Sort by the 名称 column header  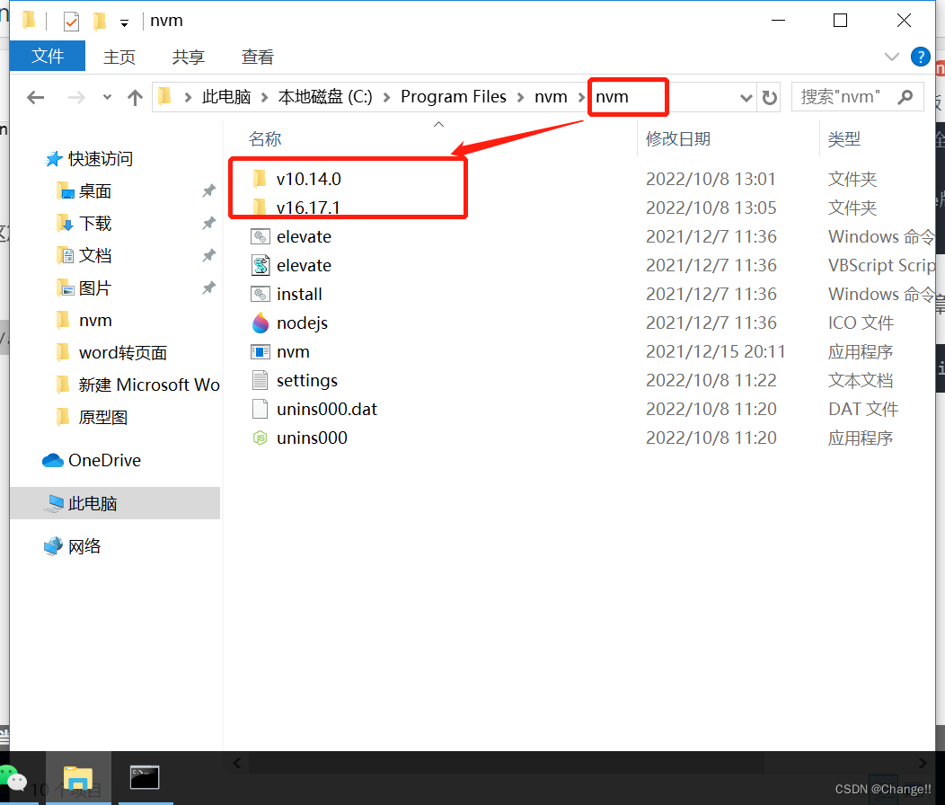(265, 139)
